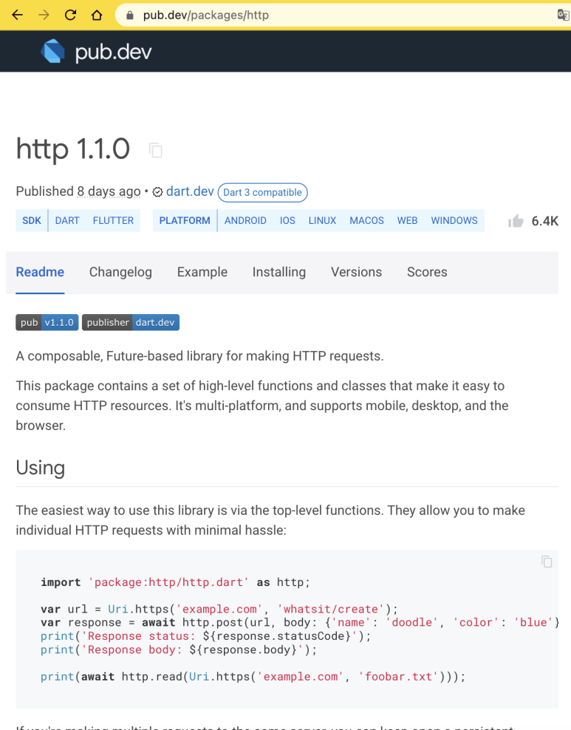This screenshot has width=571, height=730.
Task: Click the publisher dart.dev badge
Action: (x=131, y=322)
